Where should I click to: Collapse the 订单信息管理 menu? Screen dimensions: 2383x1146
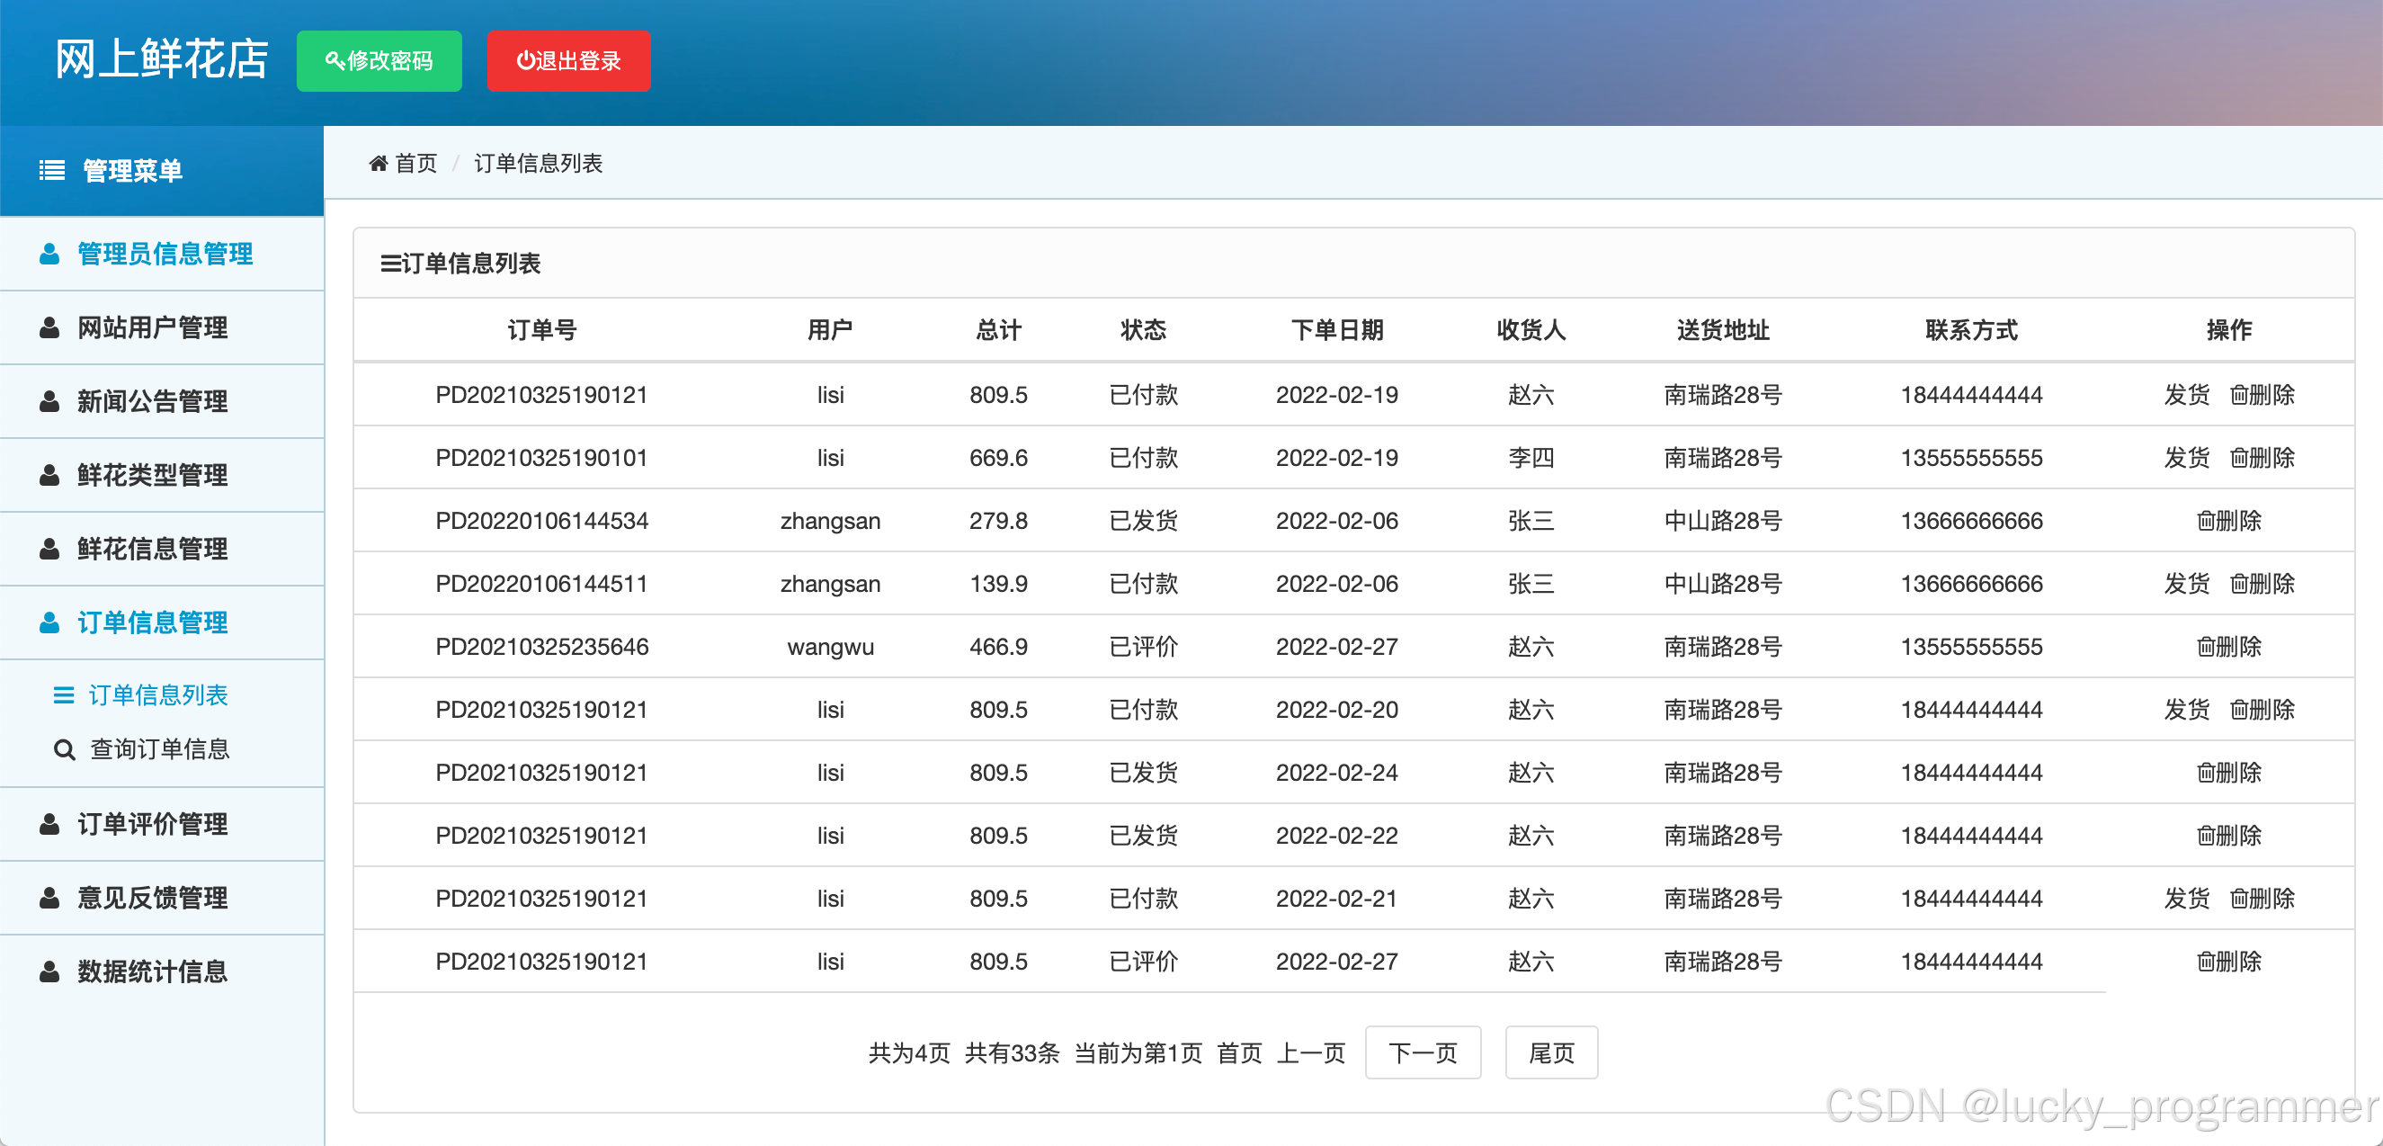tap(153, 622)
